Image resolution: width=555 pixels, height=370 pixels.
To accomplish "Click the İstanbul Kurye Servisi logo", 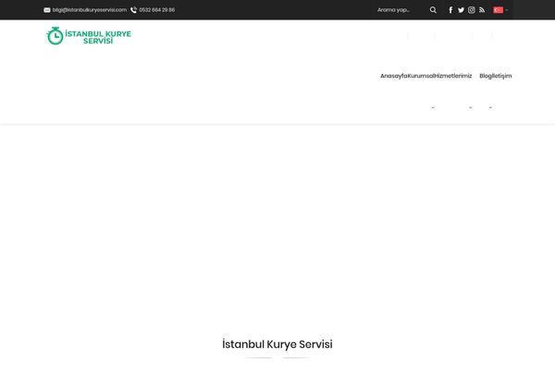I will tap(89, 36).
